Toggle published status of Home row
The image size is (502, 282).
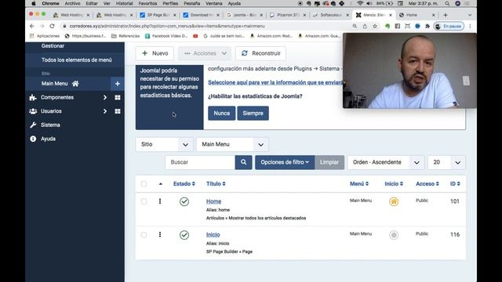coord(184,202)
